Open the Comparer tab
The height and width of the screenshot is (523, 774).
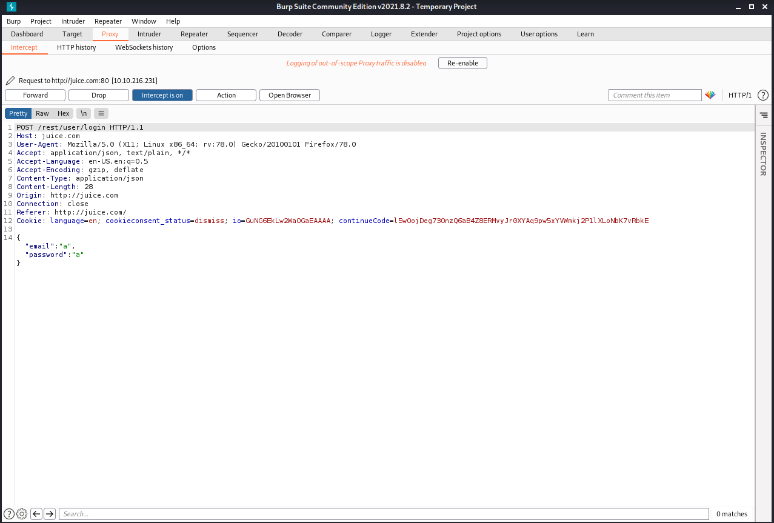[x=336, y=34]
